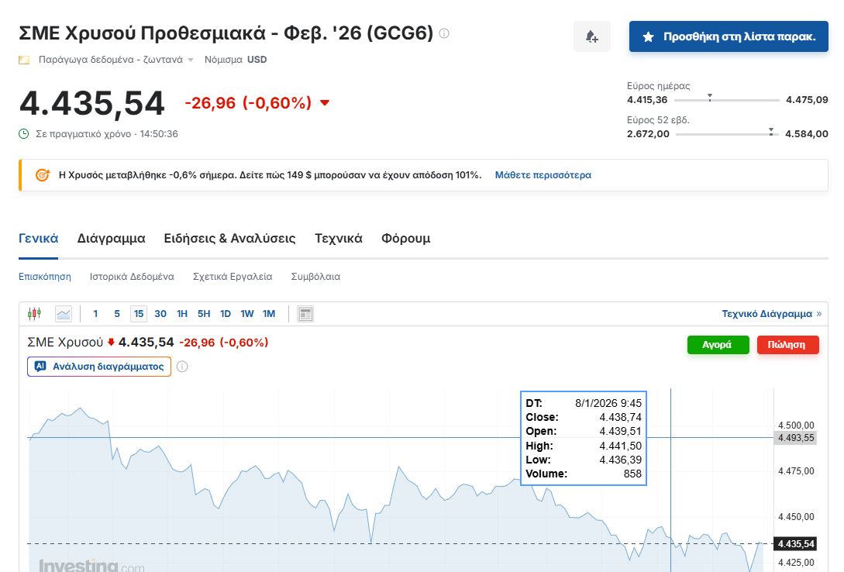This screenshot has width=844, height=572.
Task: Select the area chart type icon
Action: pos(64,314)
